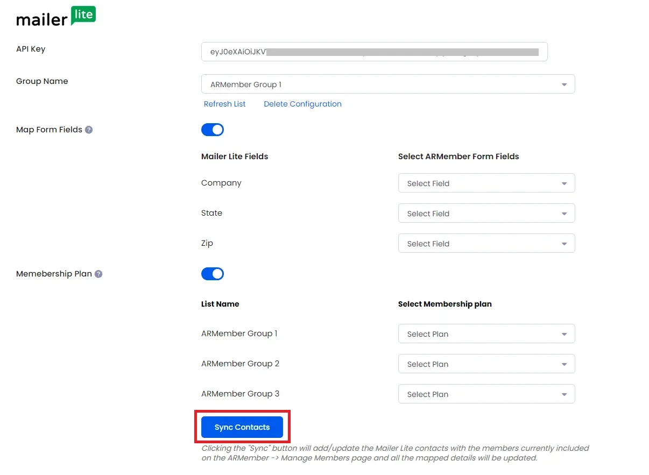Click the Select Membership plan header
649x475 pixels.
coord(445,304)
